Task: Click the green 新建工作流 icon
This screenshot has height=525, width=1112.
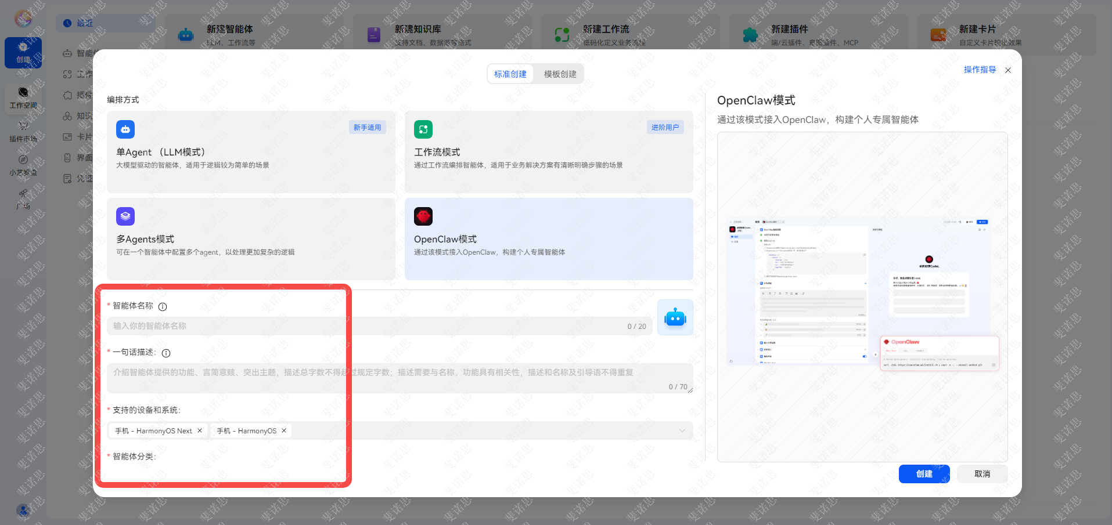Action: pyautogui.click(x=562, y=35)
